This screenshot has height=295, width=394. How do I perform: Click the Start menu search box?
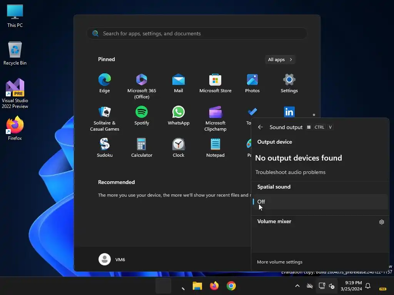(197, 34)
